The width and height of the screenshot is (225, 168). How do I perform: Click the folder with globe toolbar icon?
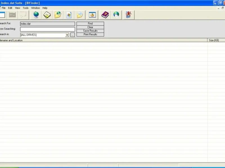(58, 15)
